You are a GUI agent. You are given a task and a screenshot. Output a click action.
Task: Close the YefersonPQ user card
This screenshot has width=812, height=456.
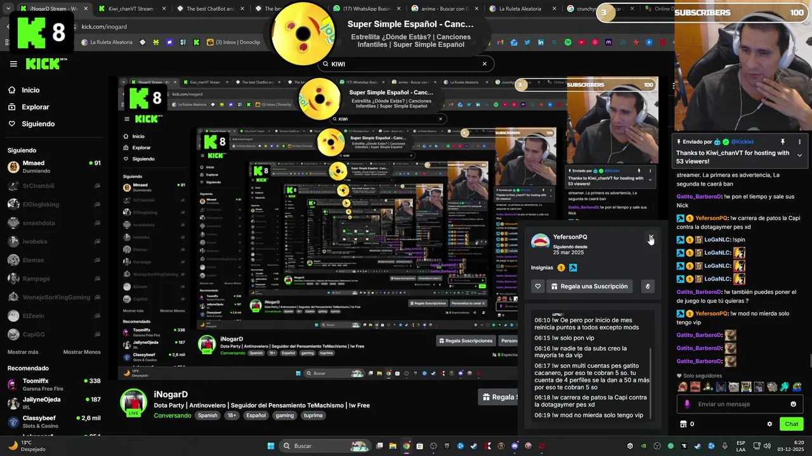point(651,237)
